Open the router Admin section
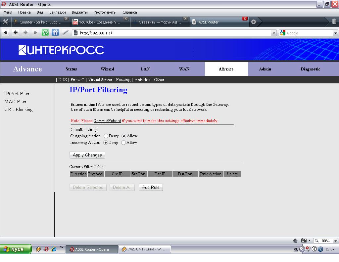The width and height of the screenshot is (339, 262). [265, 69]
